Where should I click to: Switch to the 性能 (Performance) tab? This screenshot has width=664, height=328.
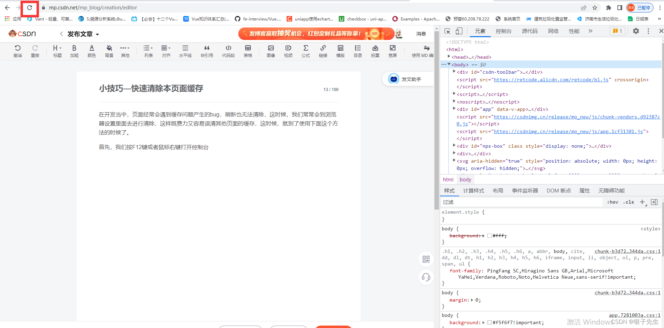coord(574,31)
